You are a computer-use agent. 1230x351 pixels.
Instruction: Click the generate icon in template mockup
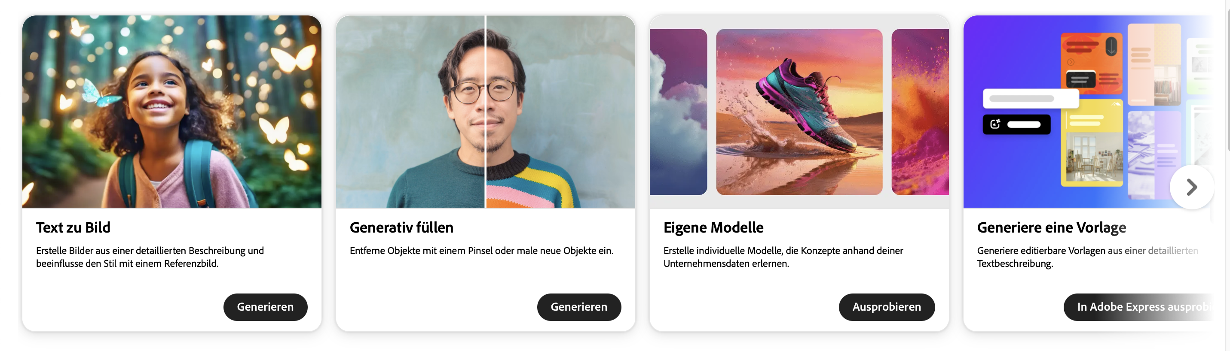pyautogui.click(x=994, y=124)
